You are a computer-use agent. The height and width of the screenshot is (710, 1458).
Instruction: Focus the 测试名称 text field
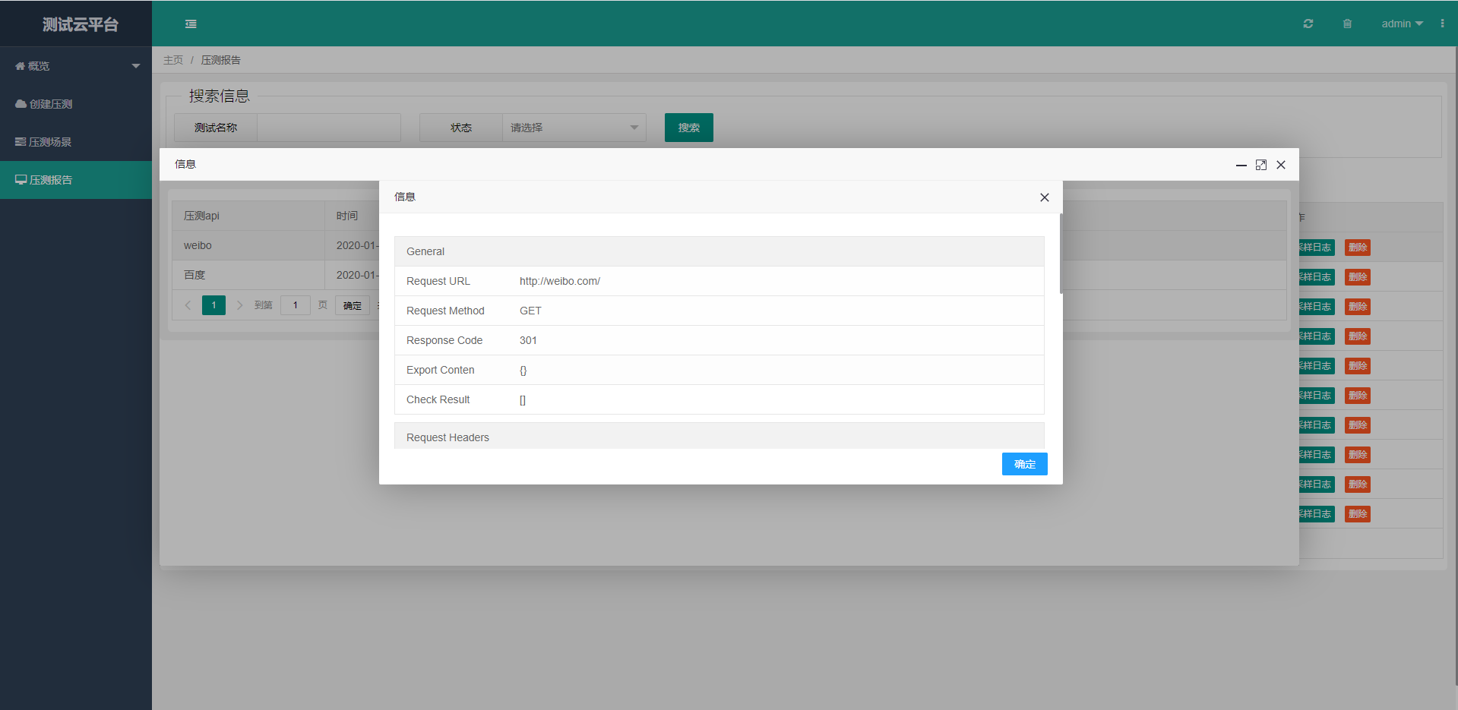329,128
